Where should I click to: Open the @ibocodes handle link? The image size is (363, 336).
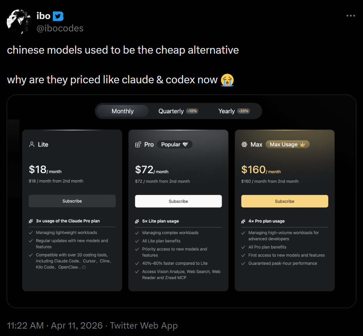click(x=60, y=28)
